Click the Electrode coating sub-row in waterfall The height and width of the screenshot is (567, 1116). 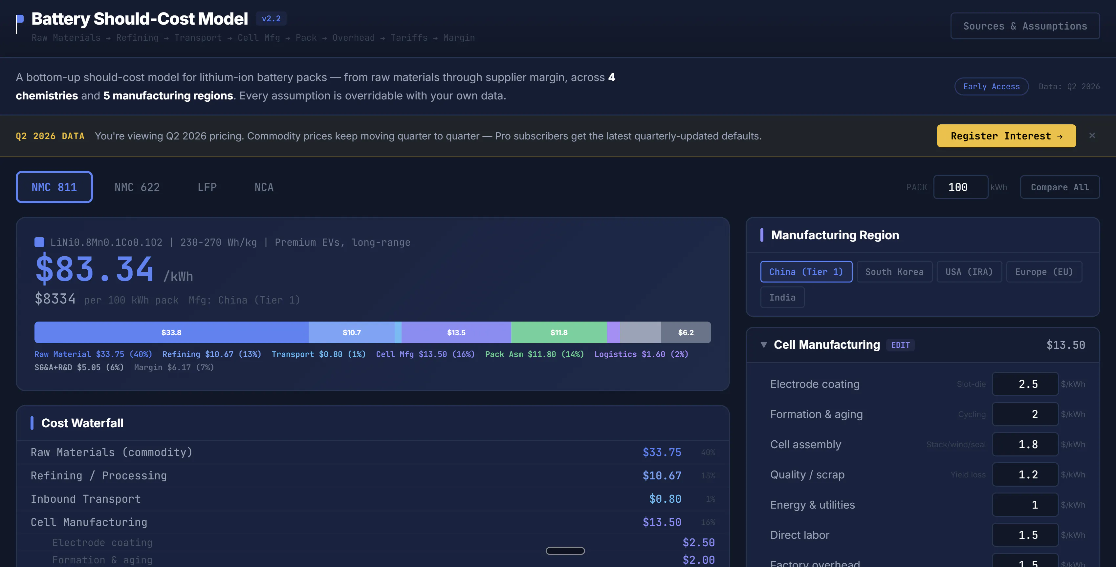tap(373, 543)
